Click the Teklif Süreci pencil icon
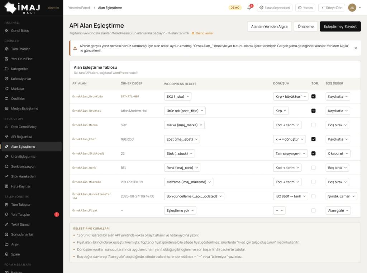The width and height of the screenshot is (367, 273). pos(6,224)
